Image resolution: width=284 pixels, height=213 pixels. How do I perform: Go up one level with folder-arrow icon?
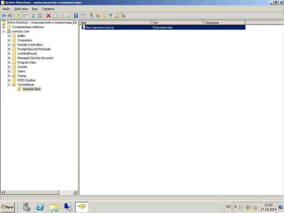[18, 16]
